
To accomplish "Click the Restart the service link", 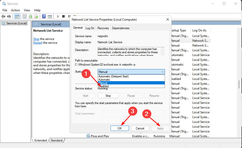I will click(38, 43).
